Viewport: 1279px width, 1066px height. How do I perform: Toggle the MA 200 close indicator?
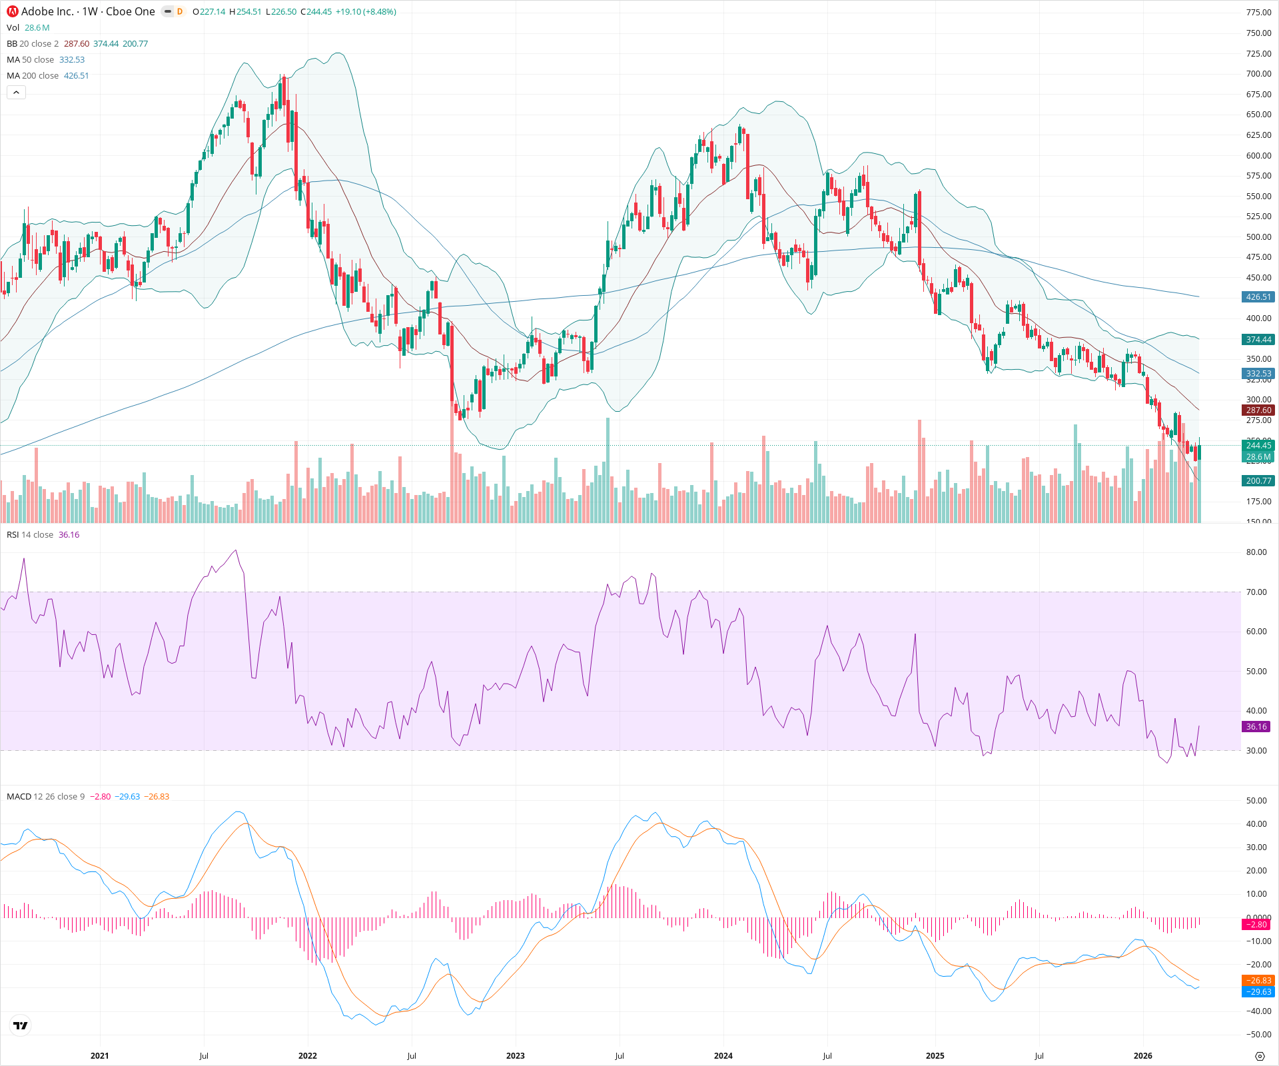[31, 75]
